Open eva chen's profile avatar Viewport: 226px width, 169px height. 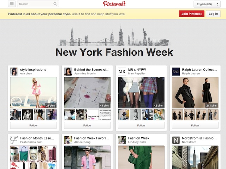tap(14, 71)
